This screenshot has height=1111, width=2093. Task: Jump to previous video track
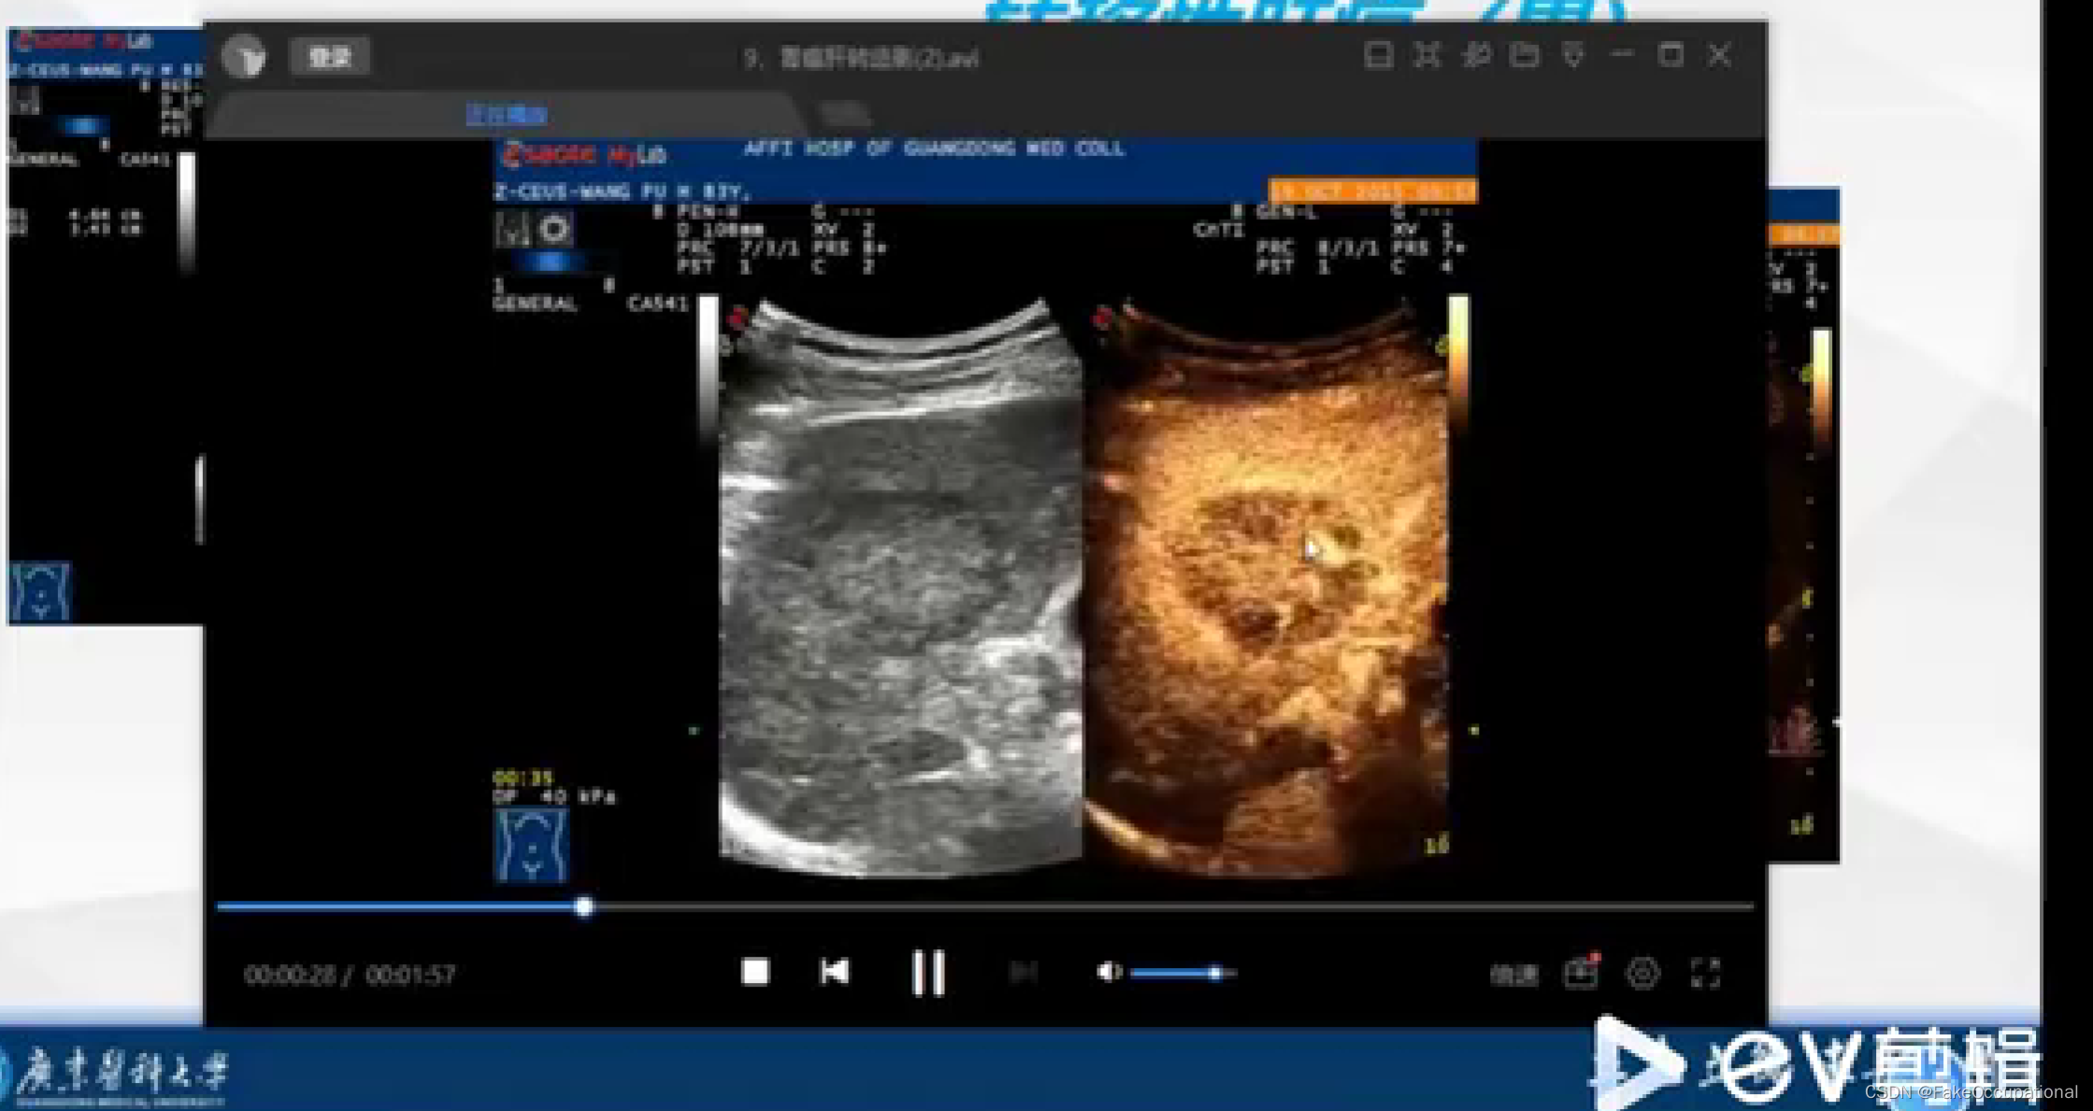pos(834,973)
